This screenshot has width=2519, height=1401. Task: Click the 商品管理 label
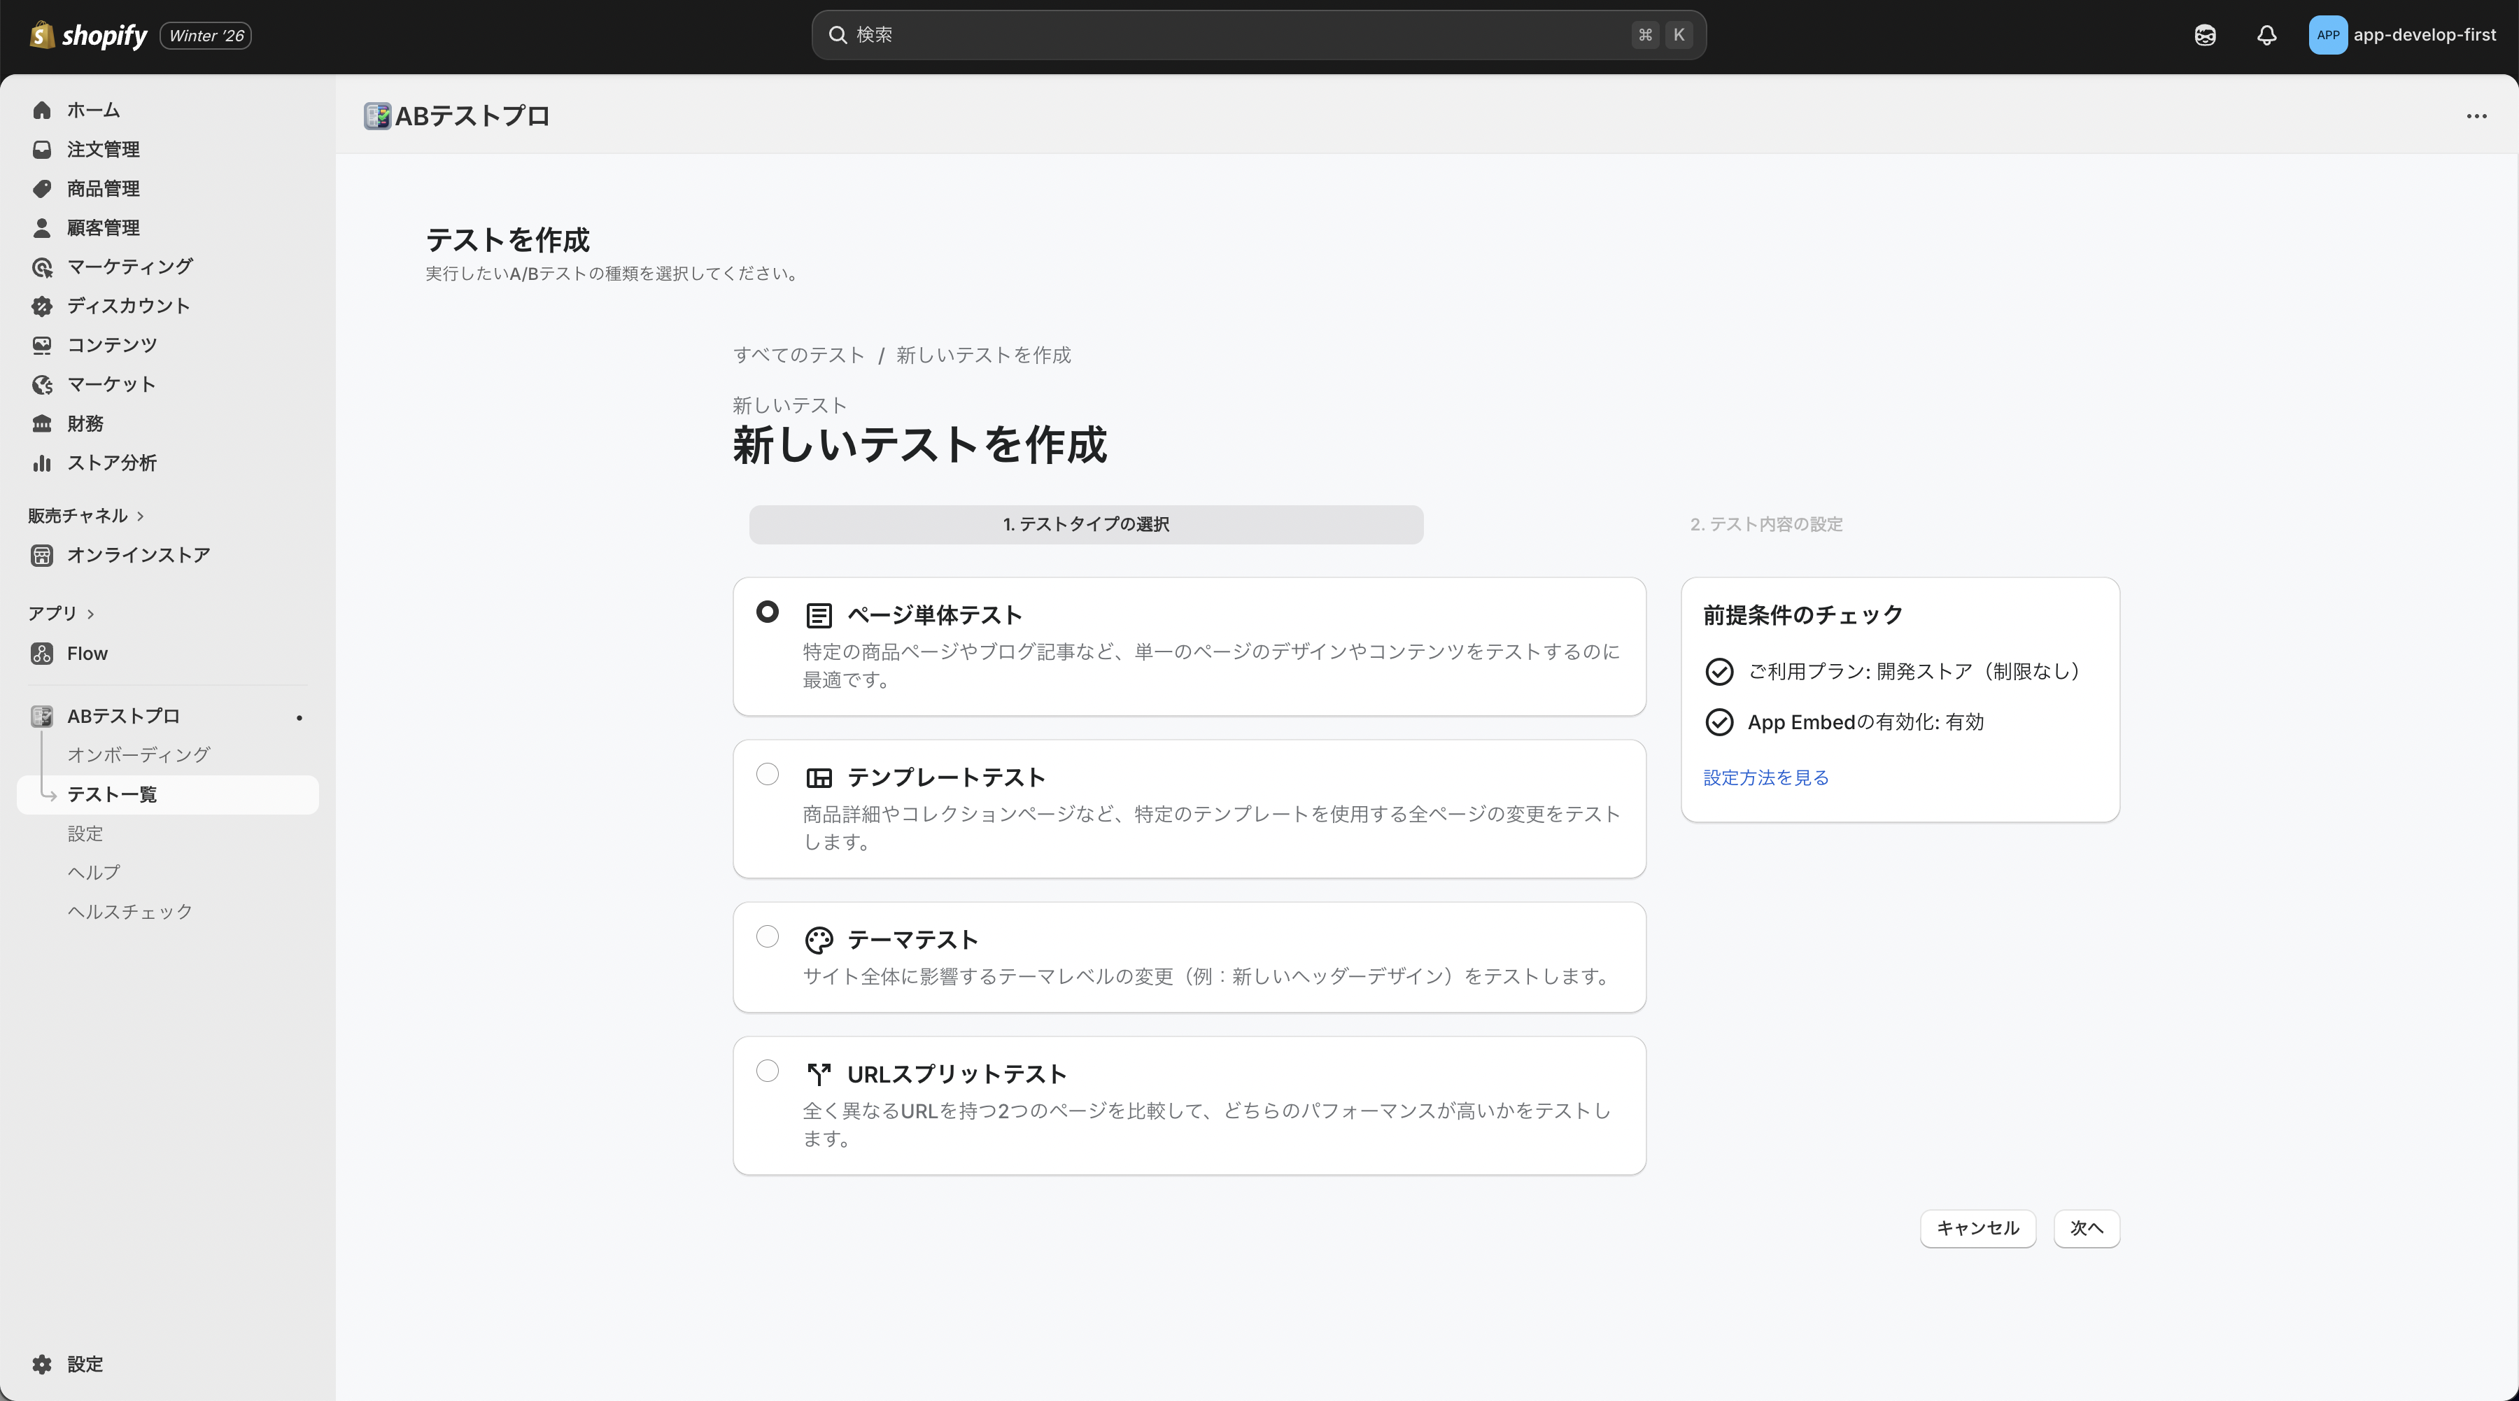pos(103,189)
